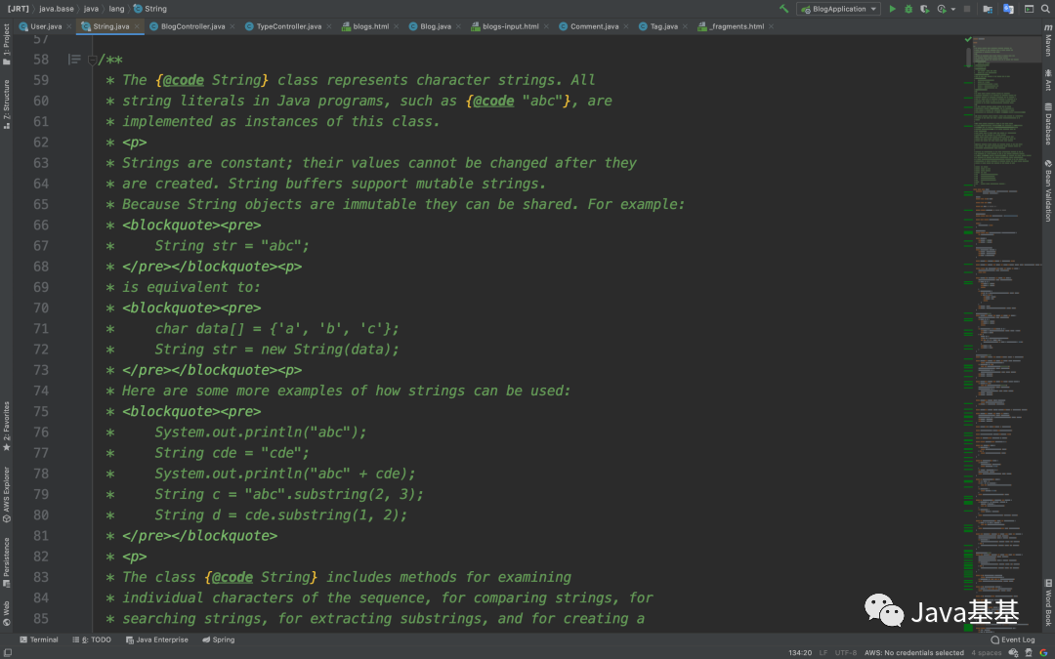Switch to TypeController.java tab
Screen dimensions: 1055x659
(x=288, y=26)
